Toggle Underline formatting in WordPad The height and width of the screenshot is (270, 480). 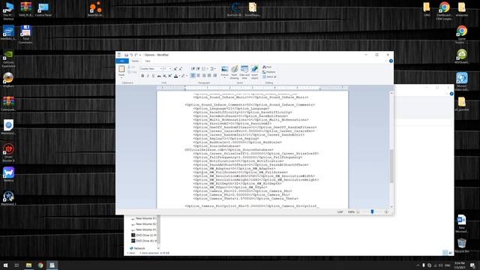click(153, 76)
